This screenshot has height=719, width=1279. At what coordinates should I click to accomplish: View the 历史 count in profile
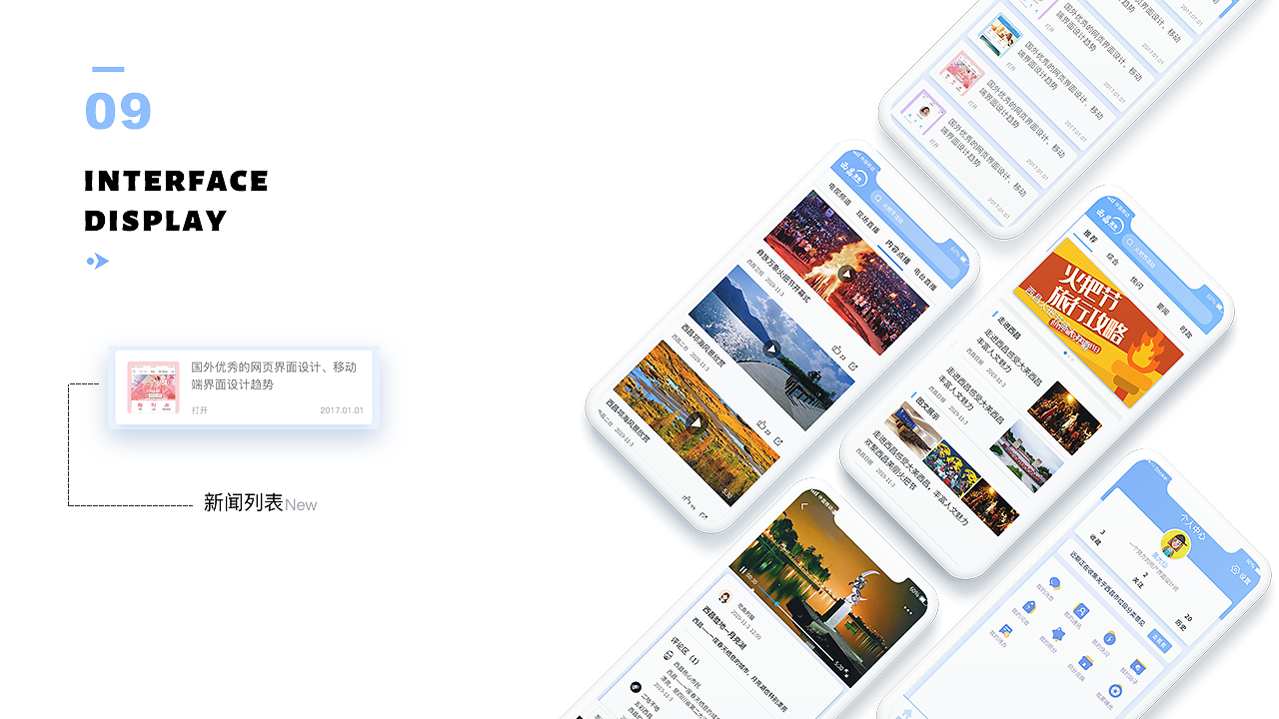1184,624
